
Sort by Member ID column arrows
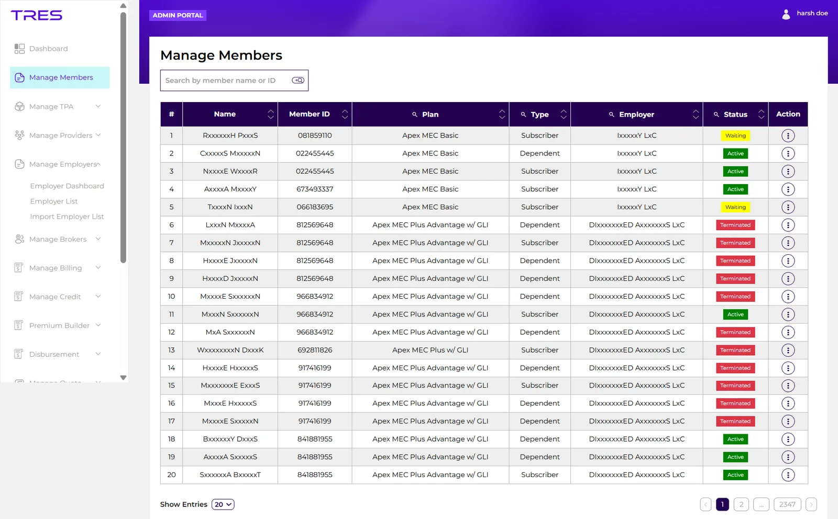pos(345,114)
